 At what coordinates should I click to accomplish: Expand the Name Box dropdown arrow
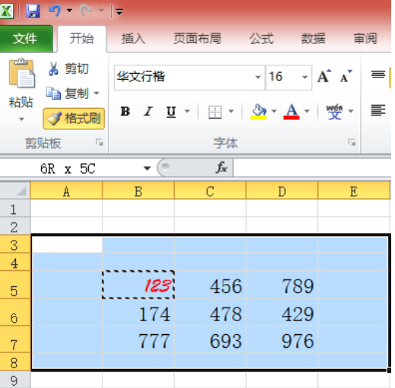coord(147,169)
